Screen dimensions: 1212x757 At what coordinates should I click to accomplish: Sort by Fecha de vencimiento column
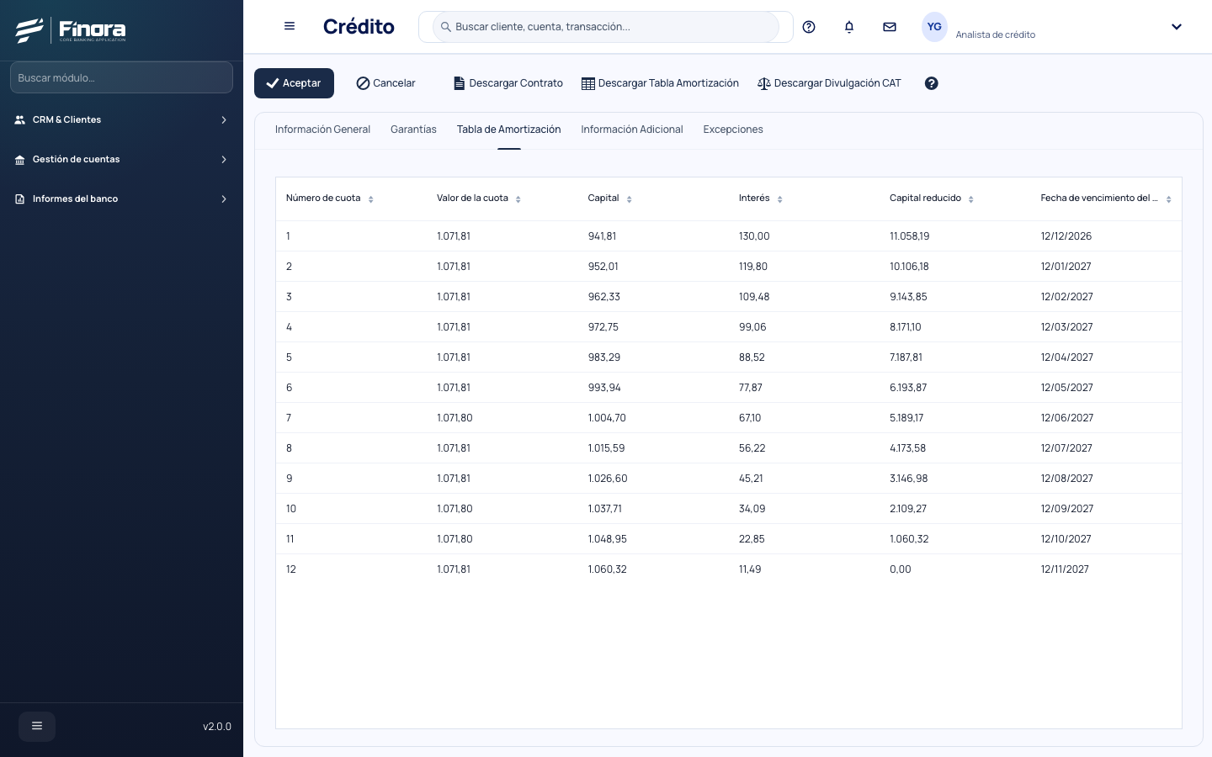[x=1169, y=199]
